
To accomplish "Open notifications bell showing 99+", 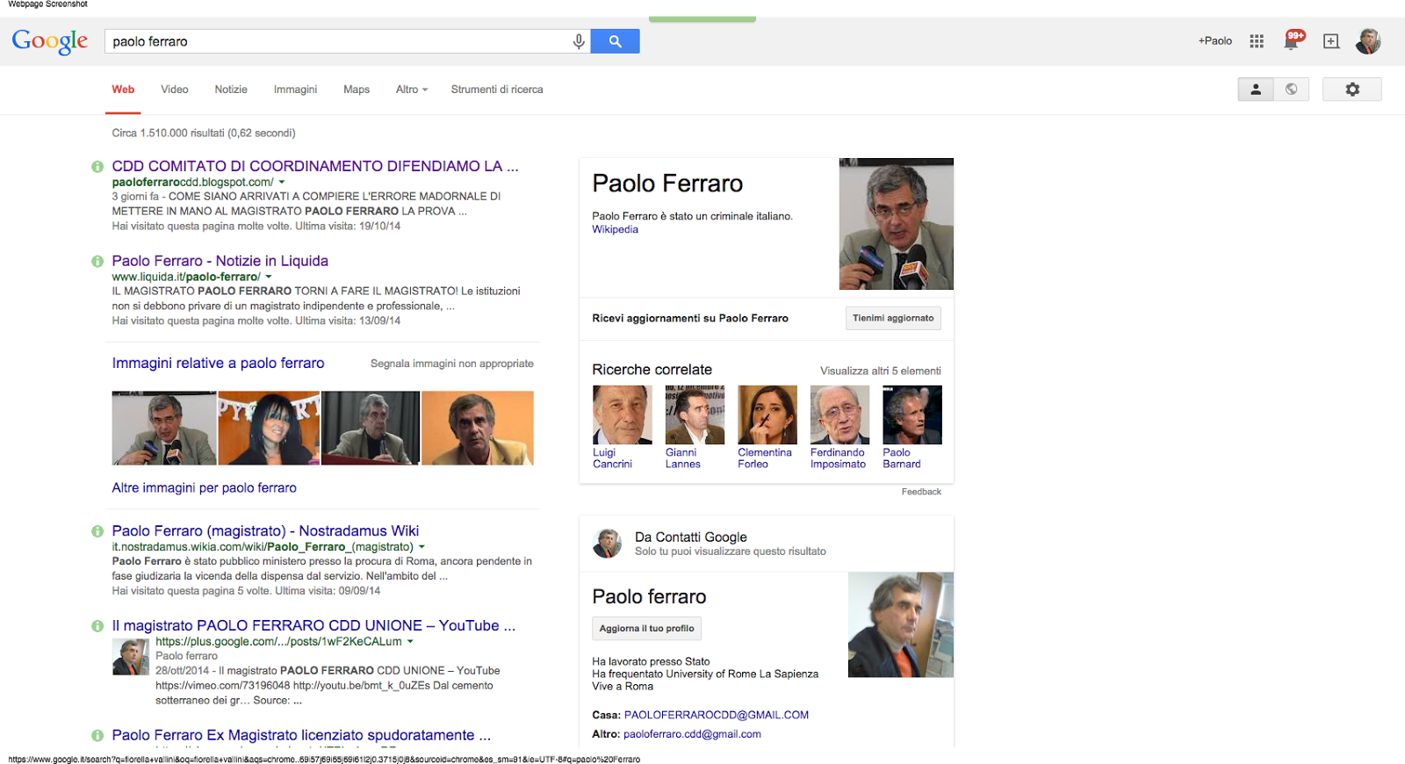I will coord(1293,40).
